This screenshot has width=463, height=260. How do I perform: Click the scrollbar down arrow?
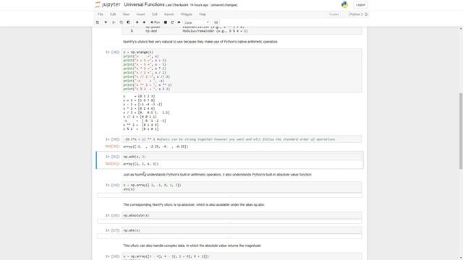461,258
